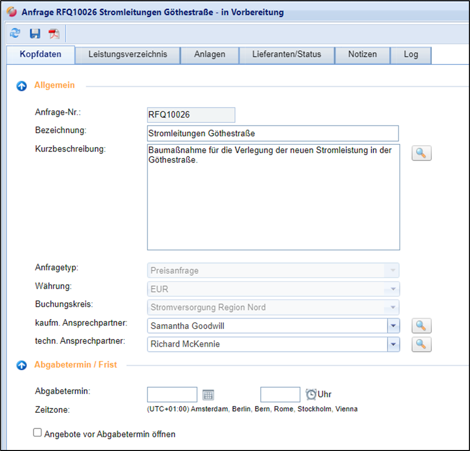470x451 pixels.
Task: Click into the Bezeichnung text field
Action: pyautogui.click(x=272, y=133)
